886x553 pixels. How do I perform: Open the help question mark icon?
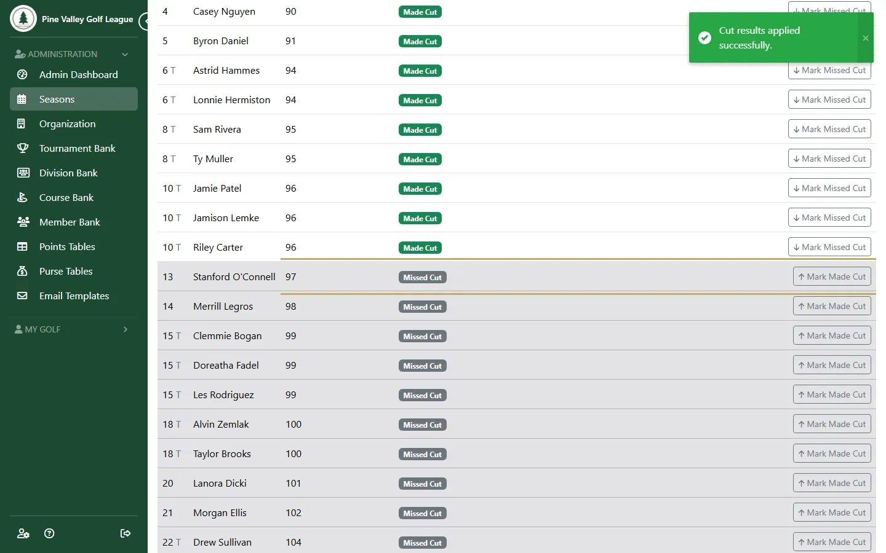[x=49, y=533]
